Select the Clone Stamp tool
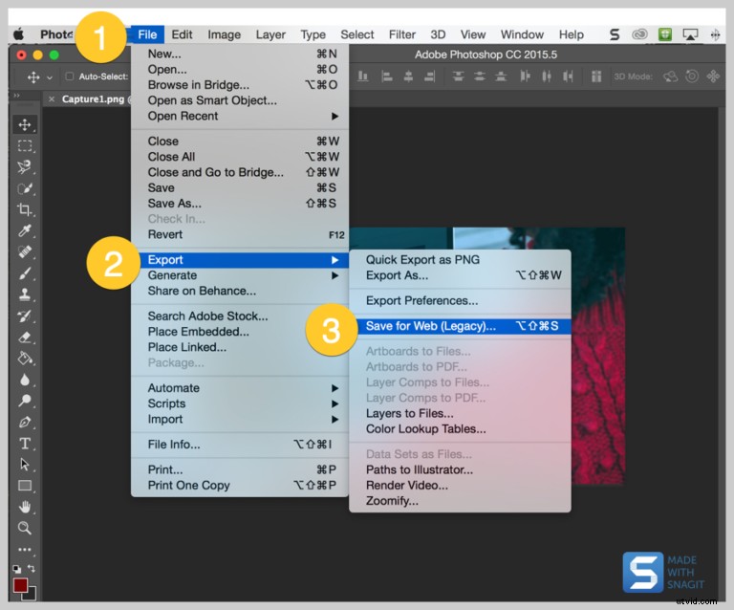734x610 pixels. (x=25, y=294)
